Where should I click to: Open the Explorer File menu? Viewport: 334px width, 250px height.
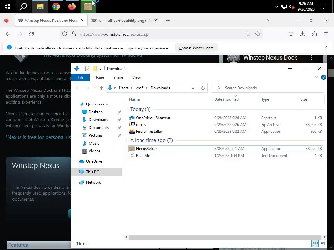(x=81, y=77)
